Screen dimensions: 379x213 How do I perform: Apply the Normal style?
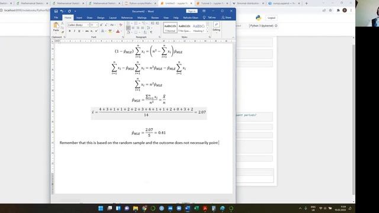pos(170,28)
